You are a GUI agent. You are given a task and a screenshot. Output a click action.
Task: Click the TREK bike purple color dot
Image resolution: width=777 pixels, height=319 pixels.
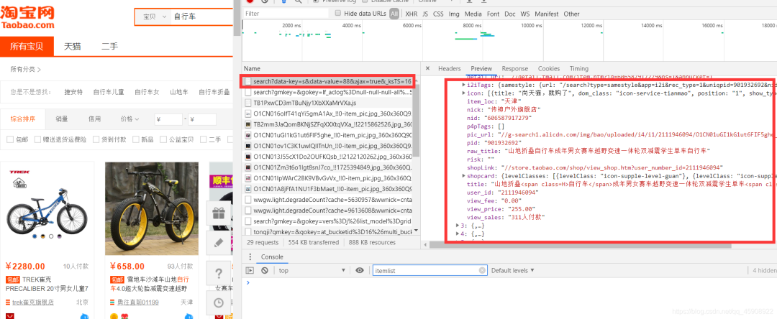60,236
